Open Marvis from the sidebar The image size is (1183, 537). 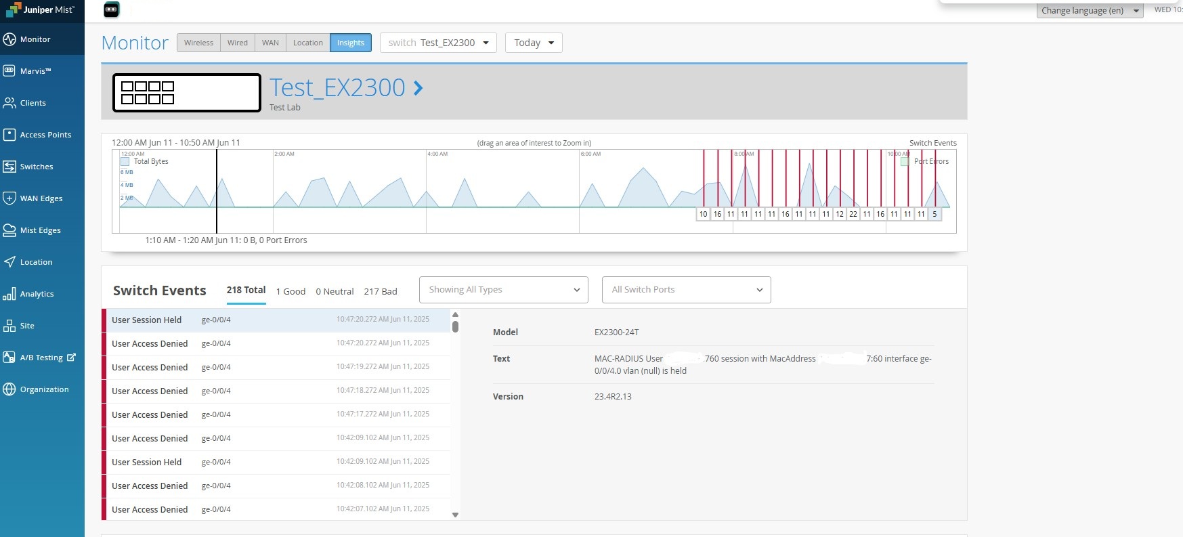pos(42,71)
